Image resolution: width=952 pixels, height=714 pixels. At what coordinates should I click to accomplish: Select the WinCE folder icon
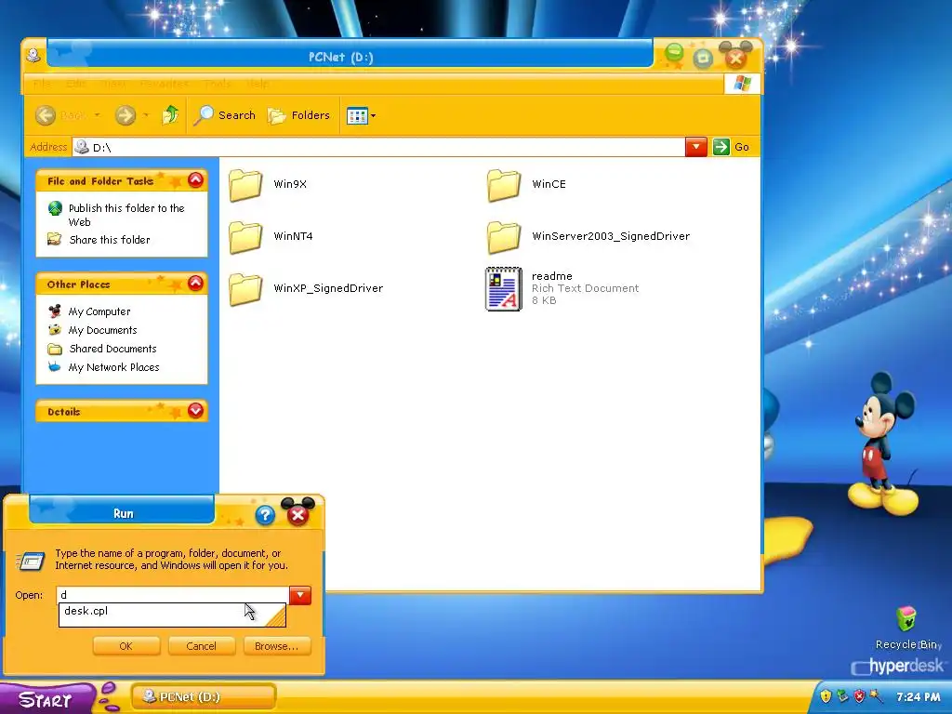click(x=503, y=185)
